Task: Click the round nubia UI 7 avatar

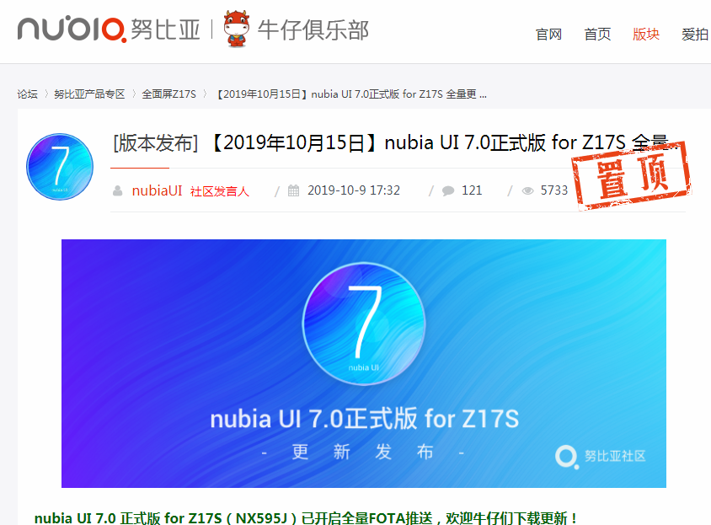Action: pyautogui.click(x=60, y=167)
